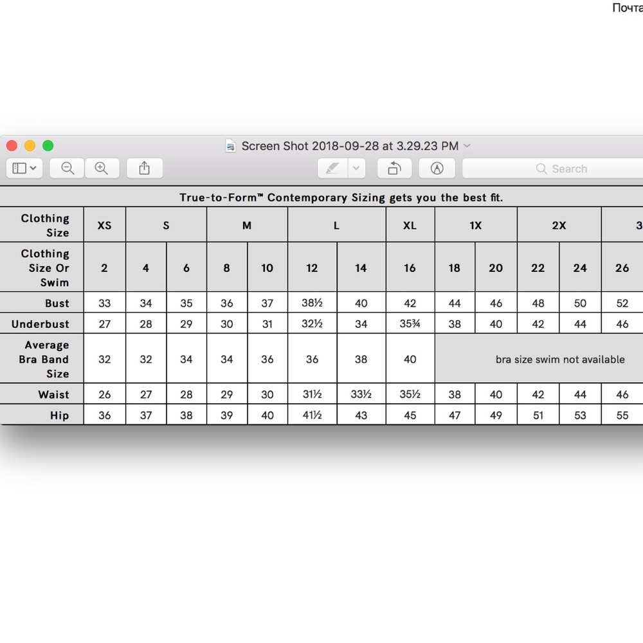The width and height of the screenshot is (643, 643).
Task: Click the zoom in magnifier icon
Action: (x=102, y=168)
